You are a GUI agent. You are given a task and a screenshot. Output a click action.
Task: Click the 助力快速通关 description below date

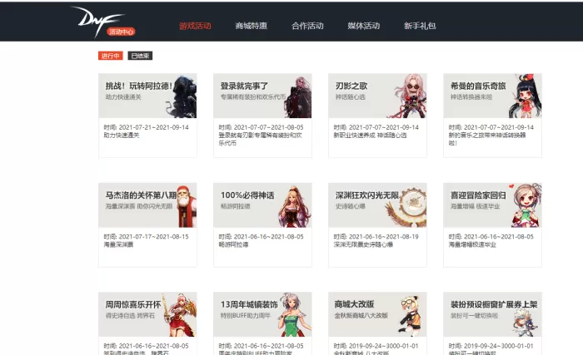point(122,136)
